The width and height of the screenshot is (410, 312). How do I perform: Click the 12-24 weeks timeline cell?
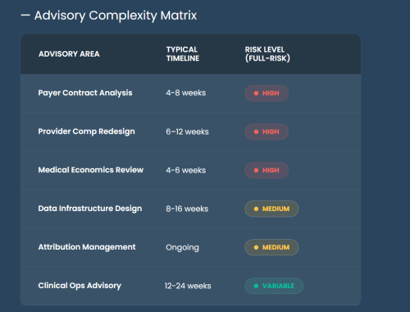(188, 286)
